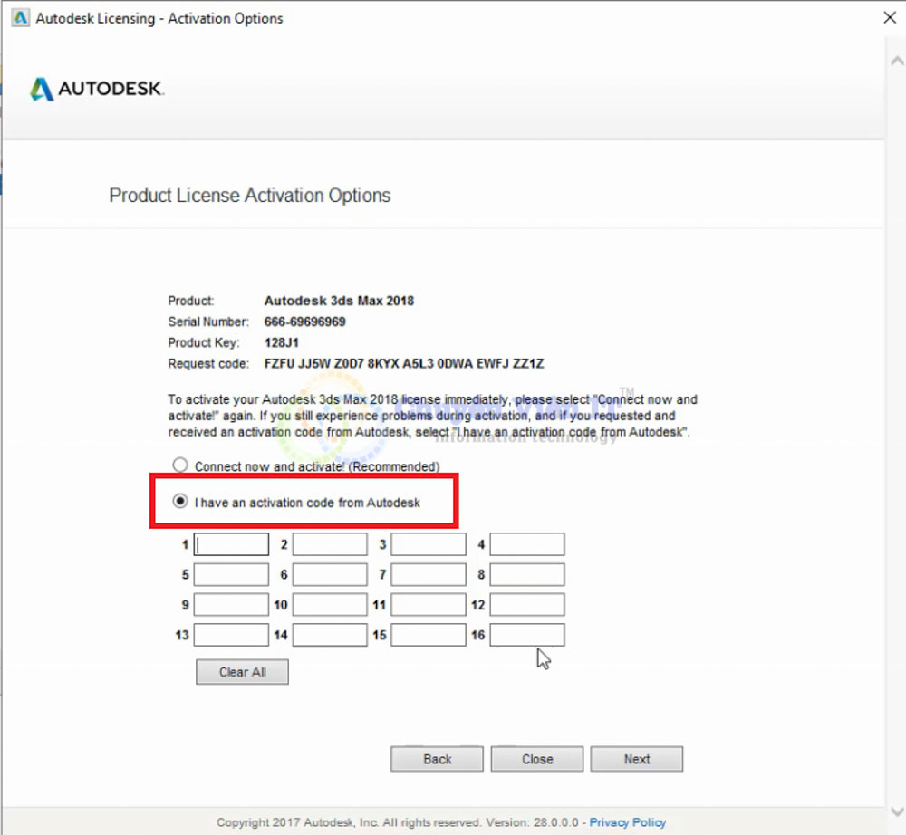Select Connect now and activate radio option
906x835 pixels.
click(x=180, y=465)
